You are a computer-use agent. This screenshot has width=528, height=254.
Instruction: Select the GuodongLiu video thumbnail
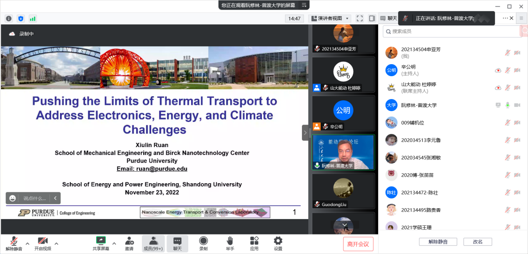point(344,191)
